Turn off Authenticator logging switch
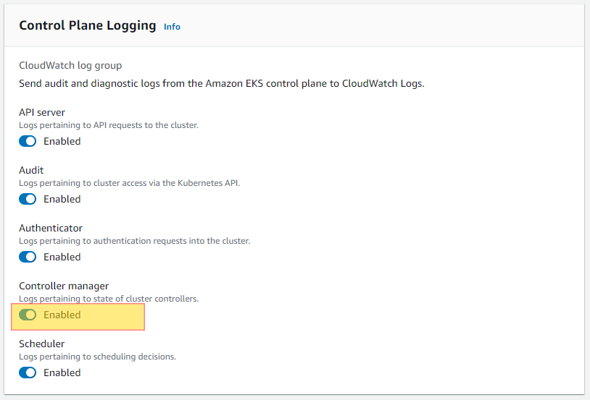Screen dimensions: 590x400 coord(28,257)
